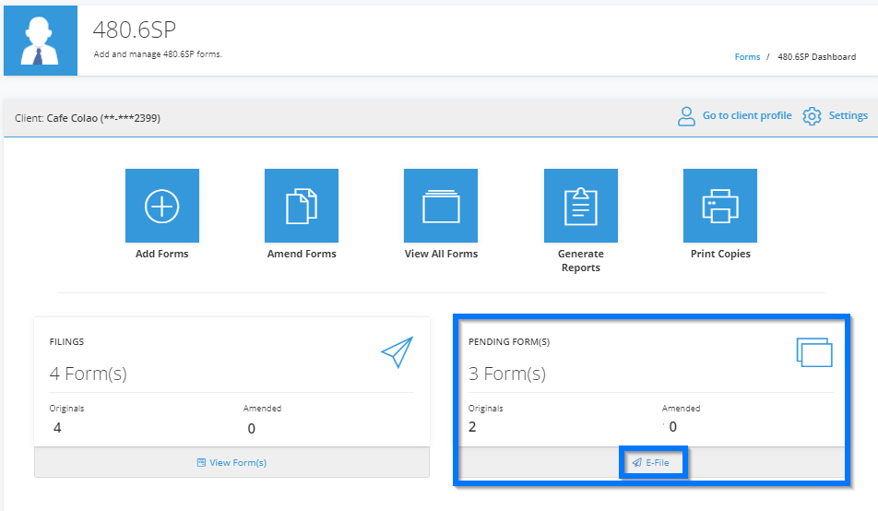Click the Settings gear icon

click(x=812, y=116)
